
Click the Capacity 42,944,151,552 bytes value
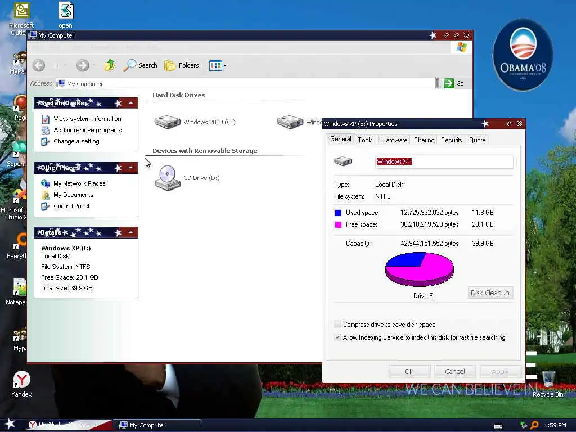point(429,244)
